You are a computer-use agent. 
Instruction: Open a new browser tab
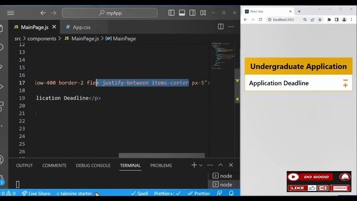point(299,11)
